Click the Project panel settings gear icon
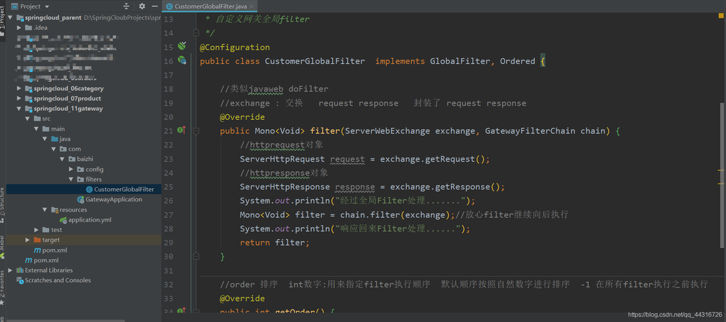 click(142, 6)
